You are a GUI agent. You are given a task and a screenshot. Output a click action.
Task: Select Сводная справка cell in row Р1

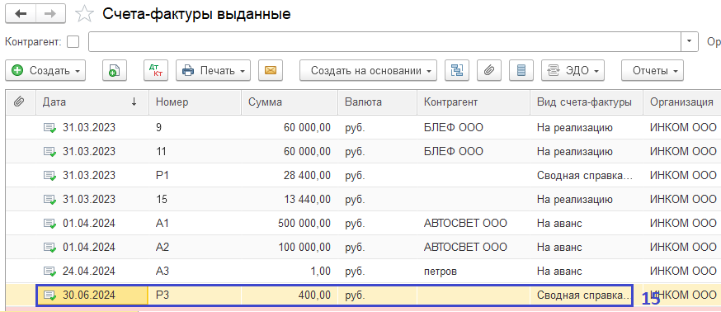click(587, 176)
